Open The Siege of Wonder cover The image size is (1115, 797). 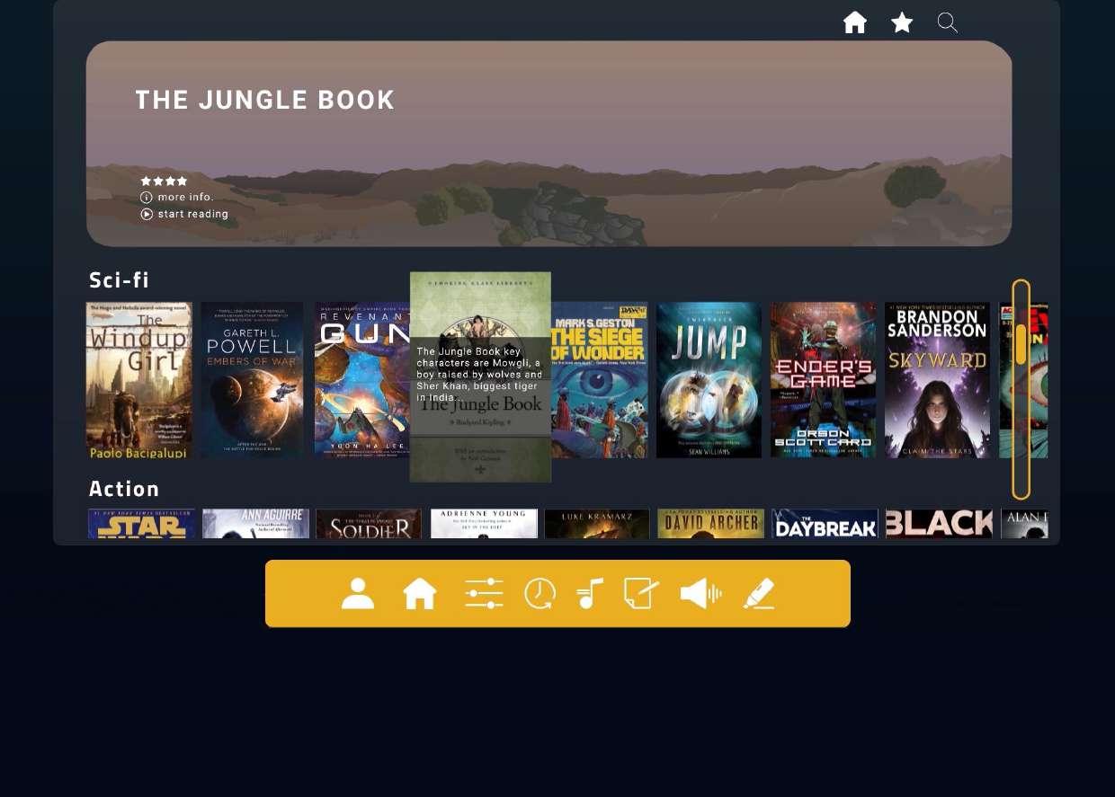(600, 380)
